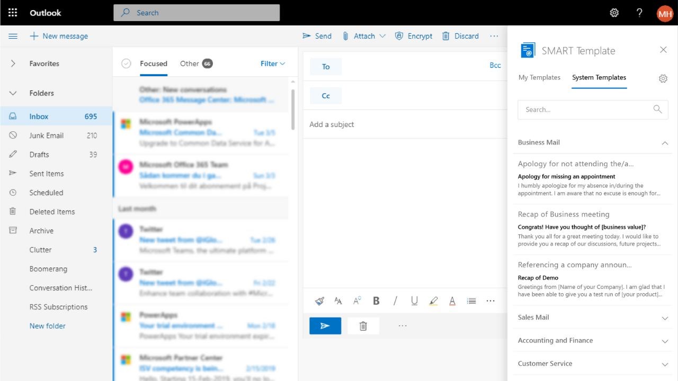This screenshot has width=678, height=381.
Task: Click the trash discard icon below editor
Action: 363,326
